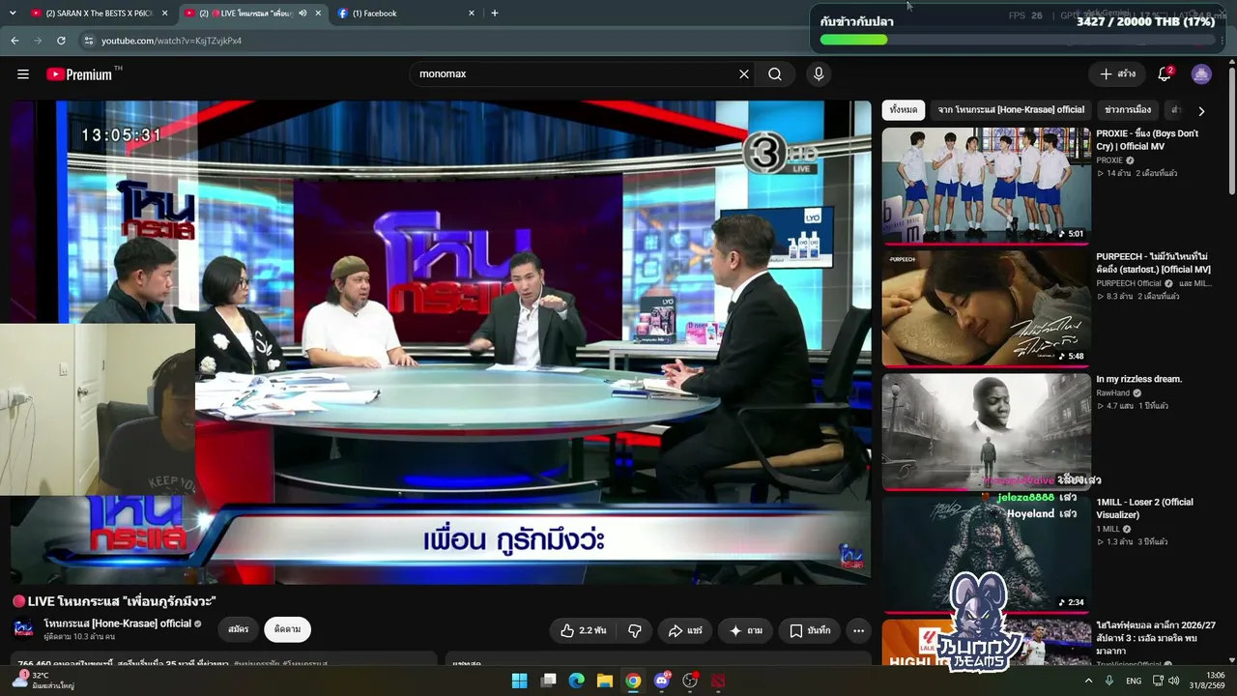
Task: Open Microsoft Edge from the taskbar
Action: 577,681
